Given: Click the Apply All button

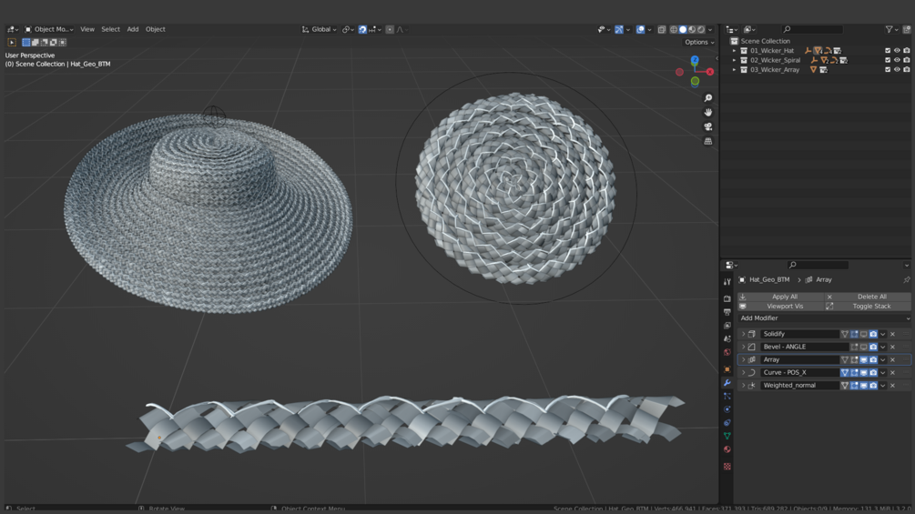Looking at the screenshot, I should (780, 297).
